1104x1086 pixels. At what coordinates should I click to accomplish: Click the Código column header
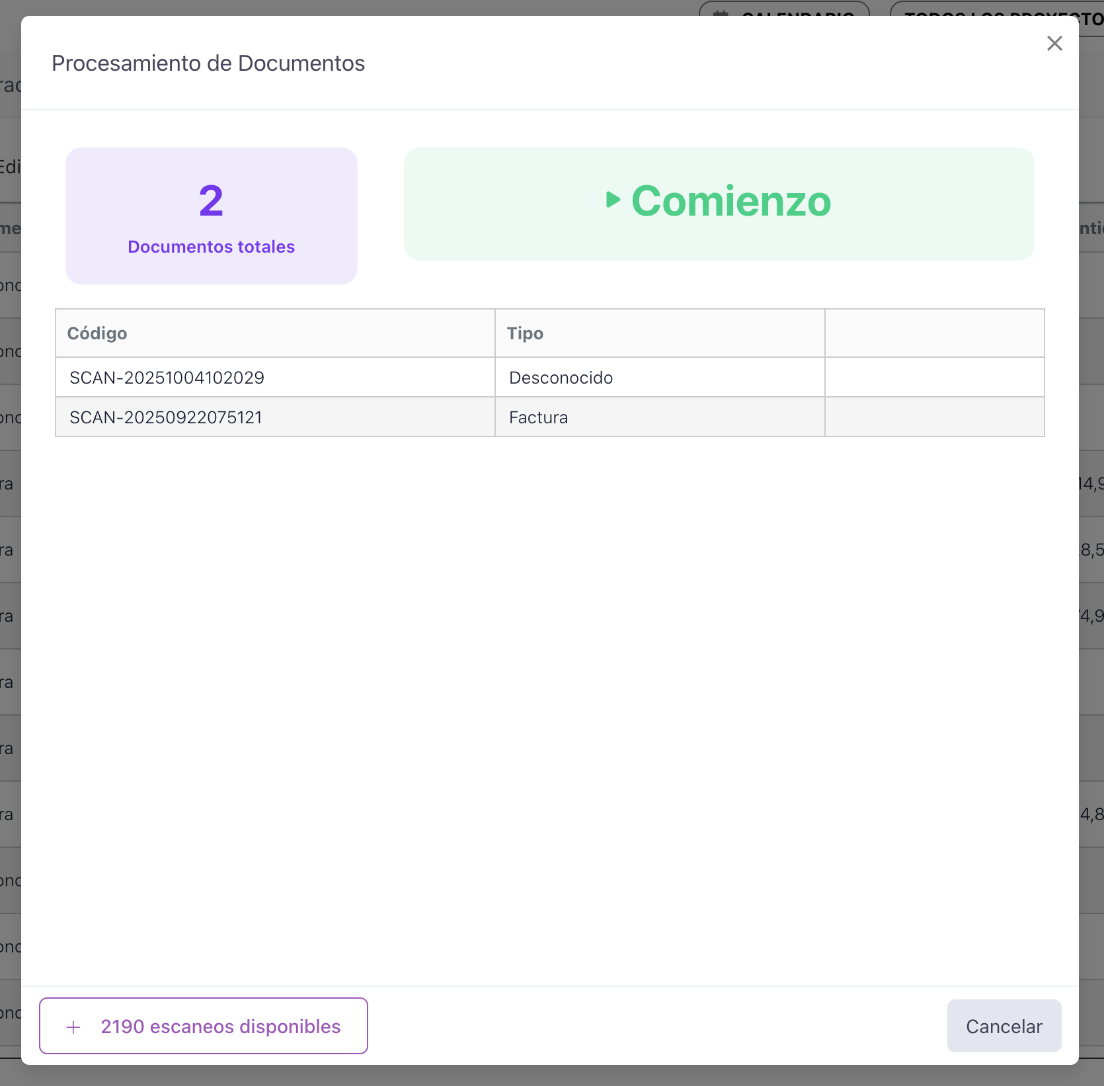point(97,333)
